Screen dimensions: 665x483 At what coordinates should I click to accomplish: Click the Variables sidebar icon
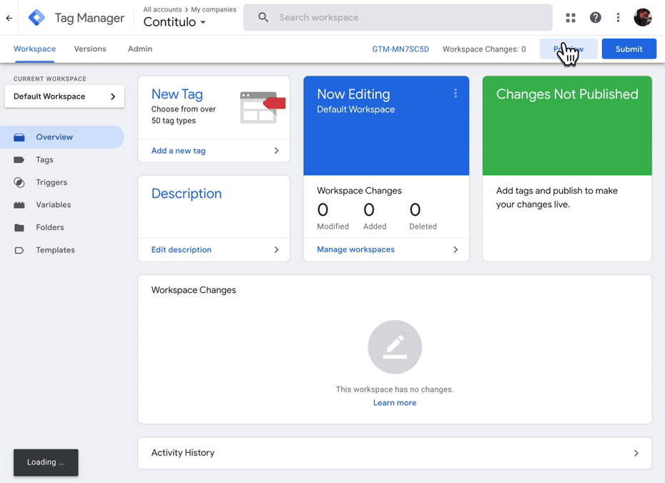click(19, 205)
